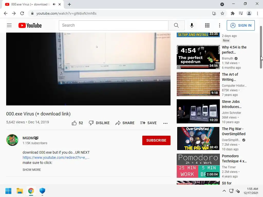The image size is (263, 197).
Task: Open a new browser tab
Action: pyautogui.click(x=69, y=4)
